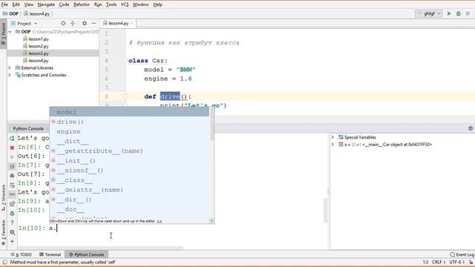Image resolution: width=475 pixels, height=267 pixels.
Task: Click the gray Execute arrow in the console toolbar
Action: (x=12, y=156)
